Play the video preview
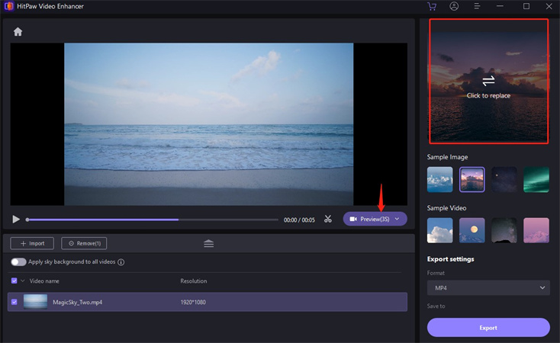Viewport: 560px width, 343px height. [x=16, y=220]
